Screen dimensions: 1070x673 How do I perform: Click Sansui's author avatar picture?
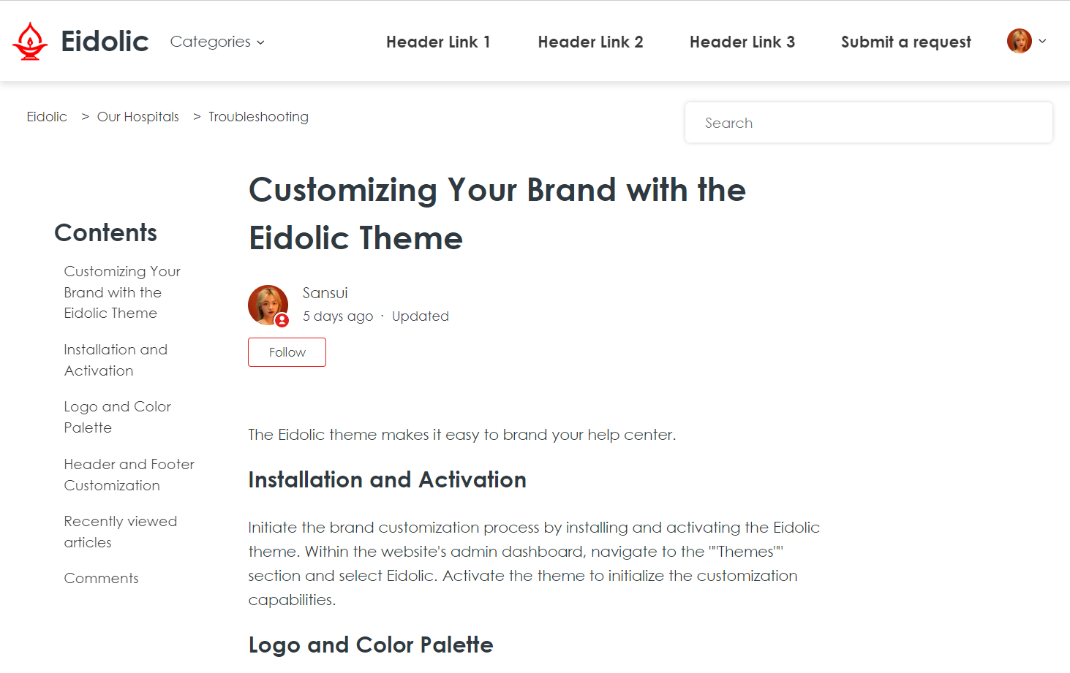(268, 305)
